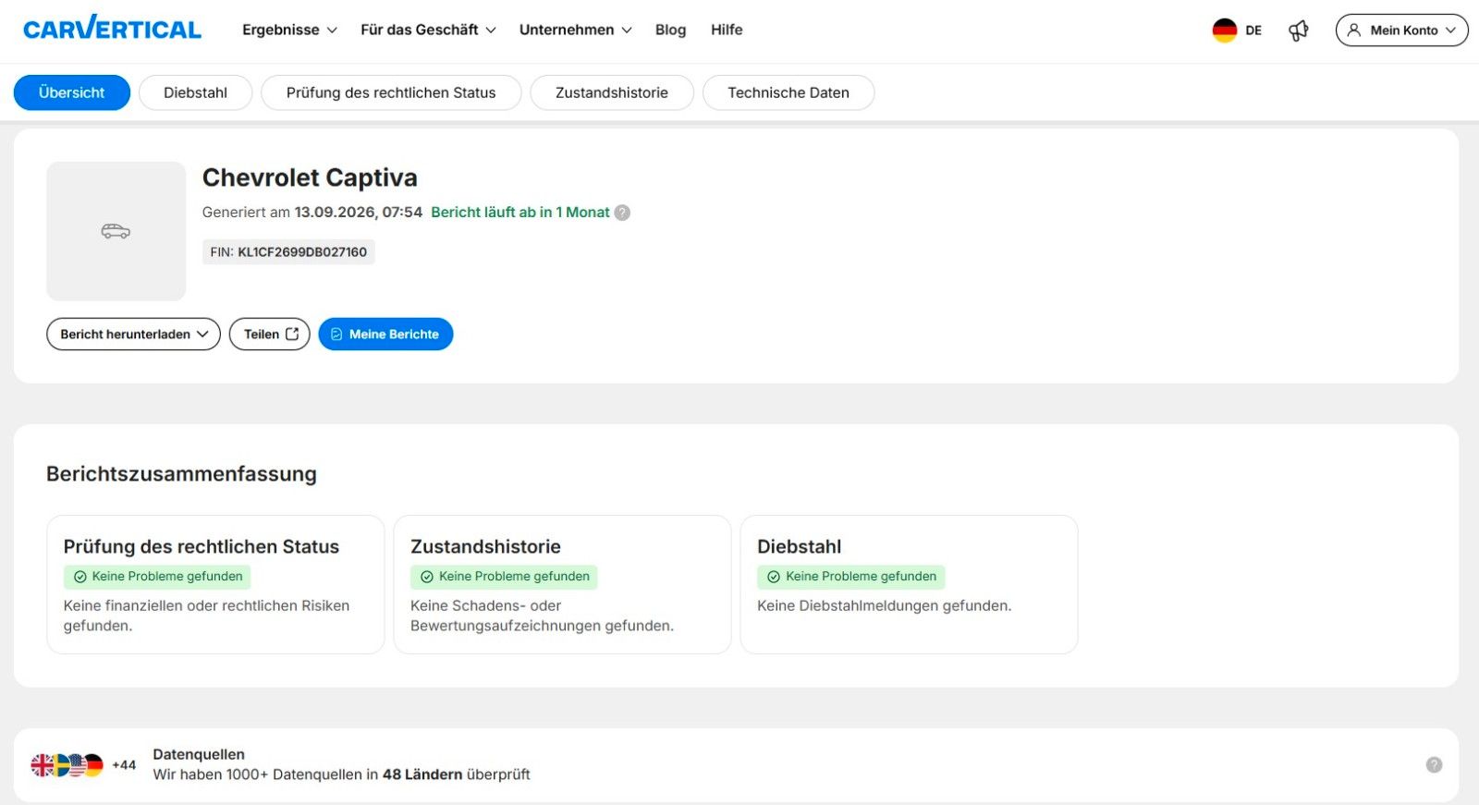This screenshot has height=805, width=1479.
Task: Open the Prüfung des rechtlichen Status summary card
Action: pos(215,584)
